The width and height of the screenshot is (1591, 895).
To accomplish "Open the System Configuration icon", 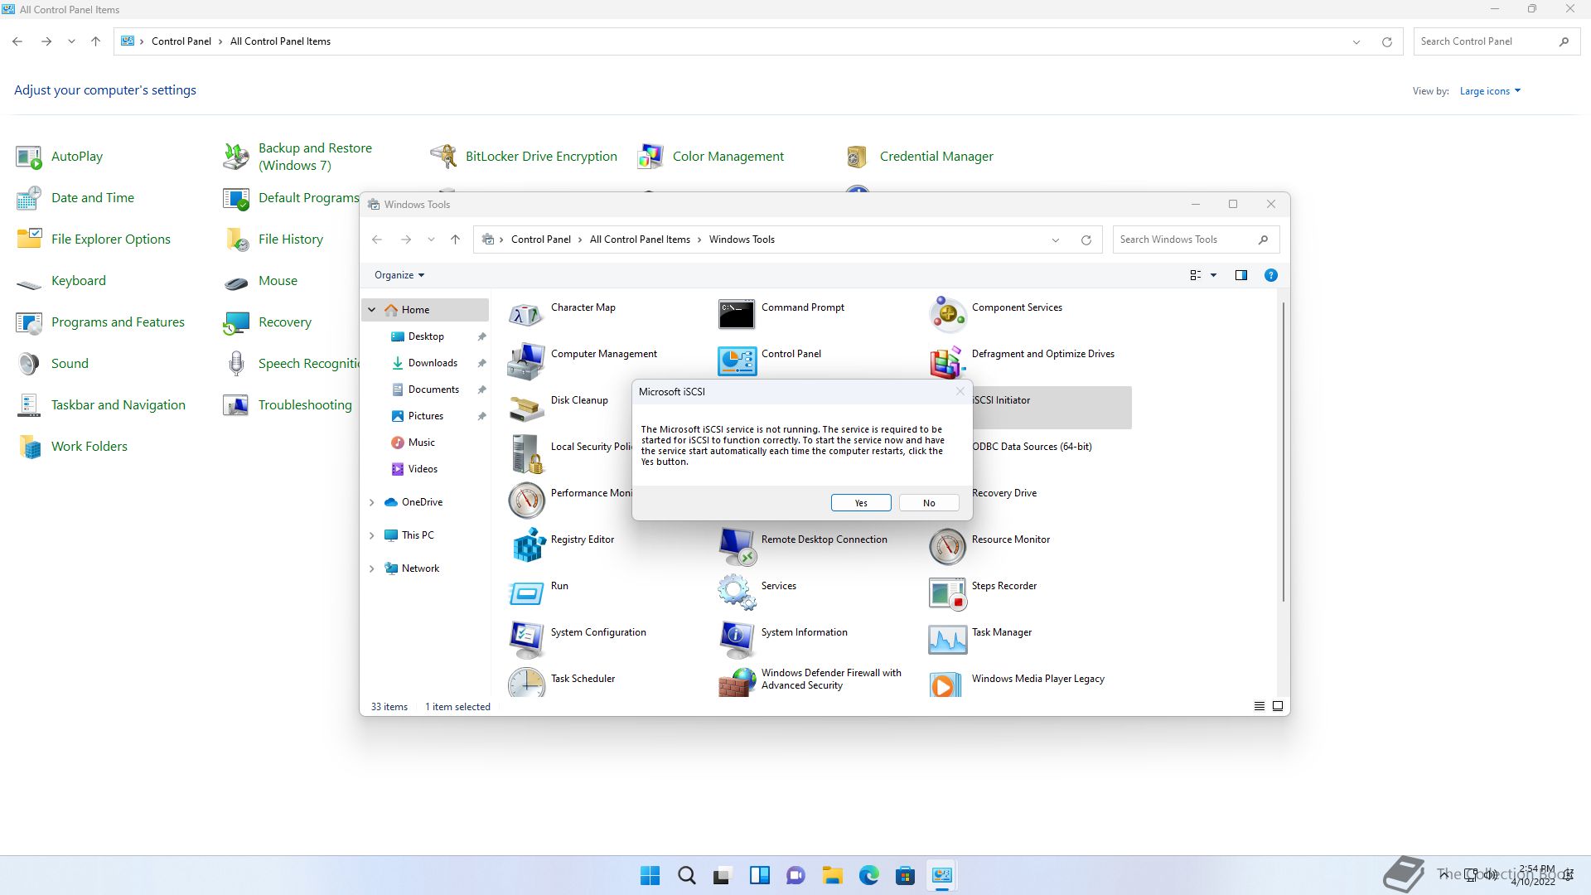I will pos(526,640).
